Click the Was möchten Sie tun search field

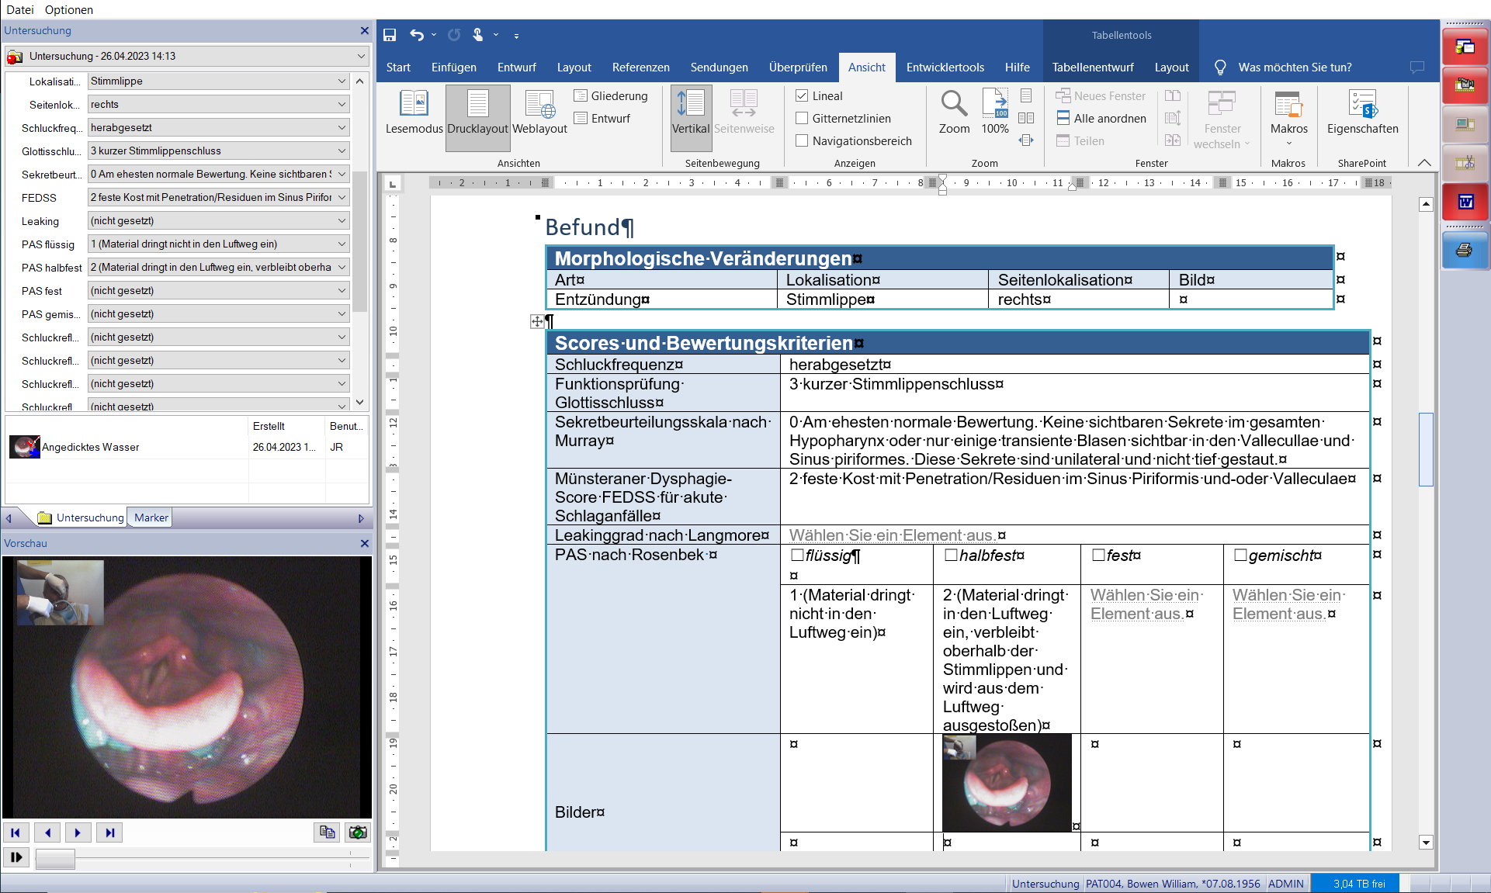[x=1295, y=67]
